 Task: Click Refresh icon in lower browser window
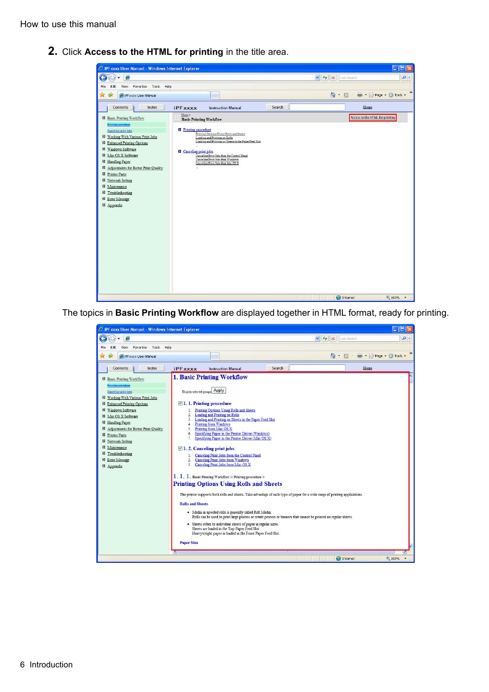325,338
